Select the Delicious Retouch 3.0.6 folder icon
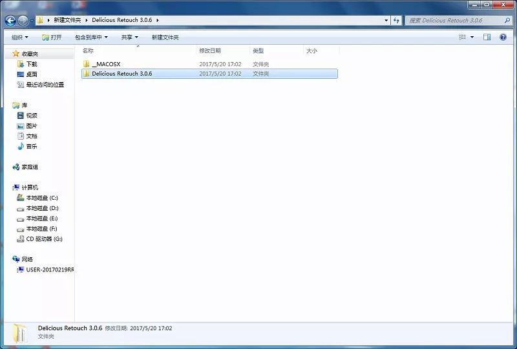 [x=86, y=74]
